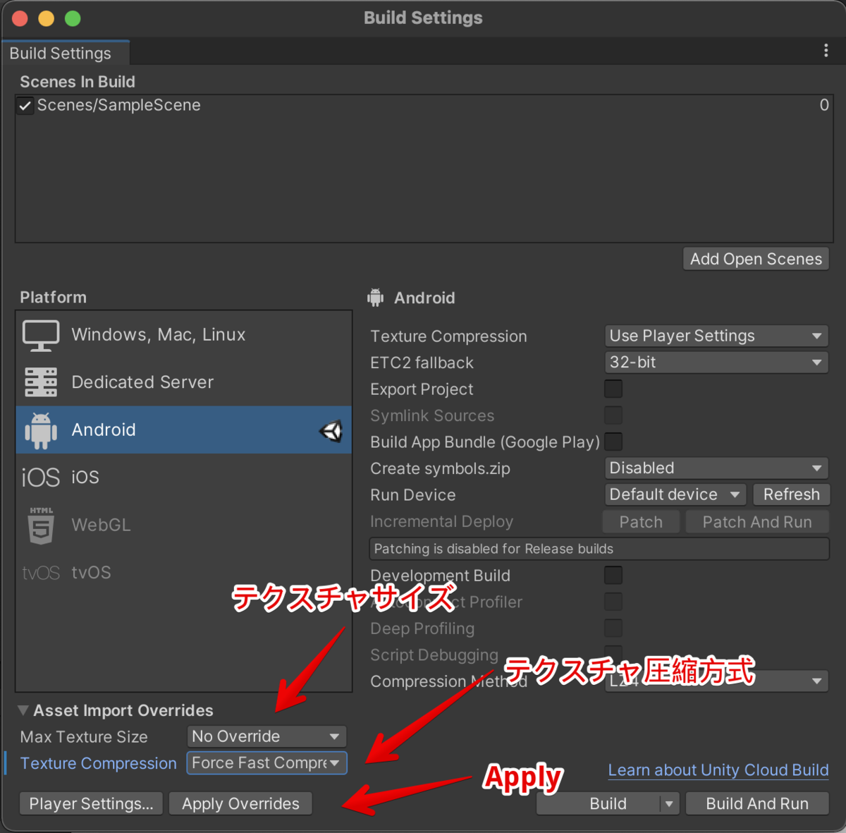The height and width of the screenshot is (833, 846).
Task: Click the Run Device label
Action: [x=413, y=495]
